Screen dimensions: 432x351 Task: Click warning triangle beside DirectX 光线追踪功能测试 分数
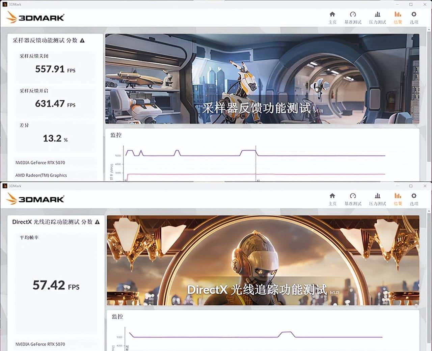(x=97, y=222)
